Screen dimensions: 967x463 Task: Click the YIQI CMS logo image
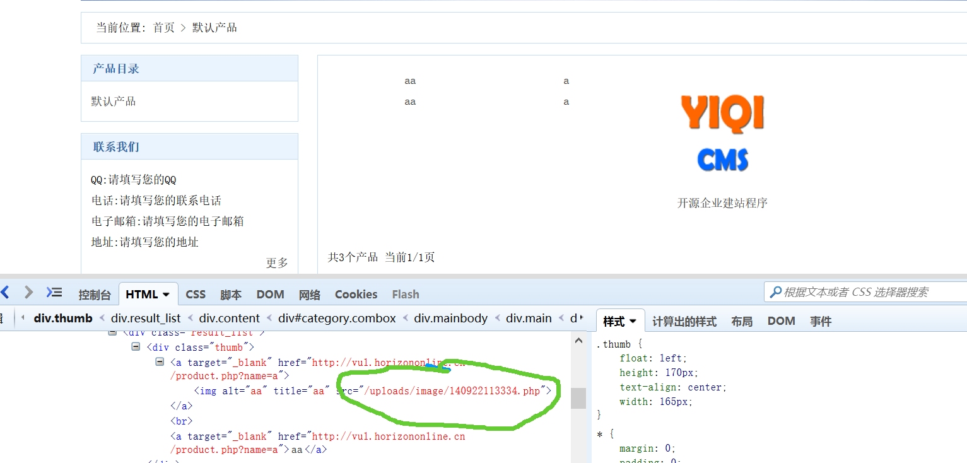(722, 132)
